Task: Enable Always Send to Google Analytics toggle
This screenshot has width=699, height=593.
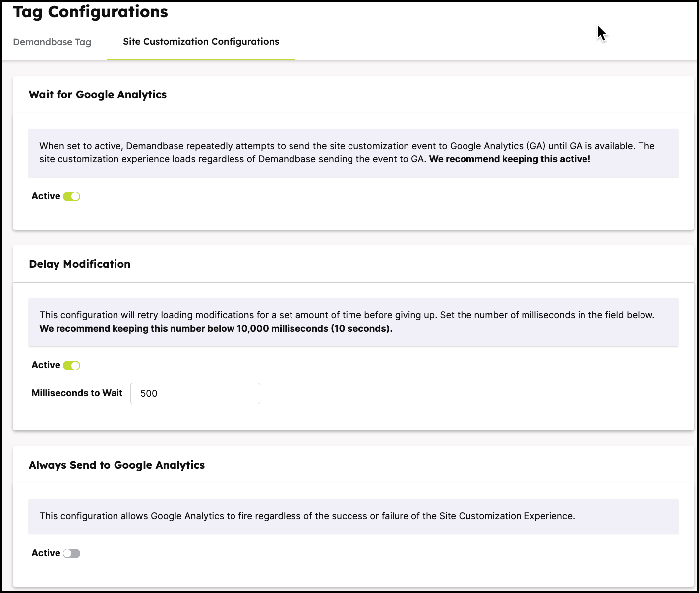Action: pos(72,553)
